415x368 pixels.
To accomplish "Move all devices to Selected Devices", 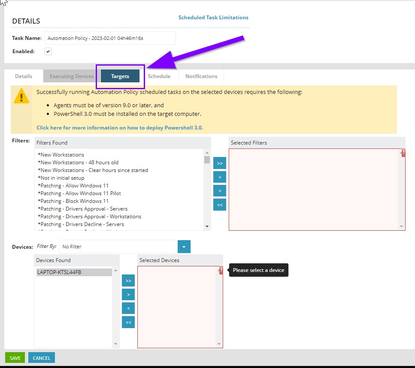I will click(x=128, y=281).
